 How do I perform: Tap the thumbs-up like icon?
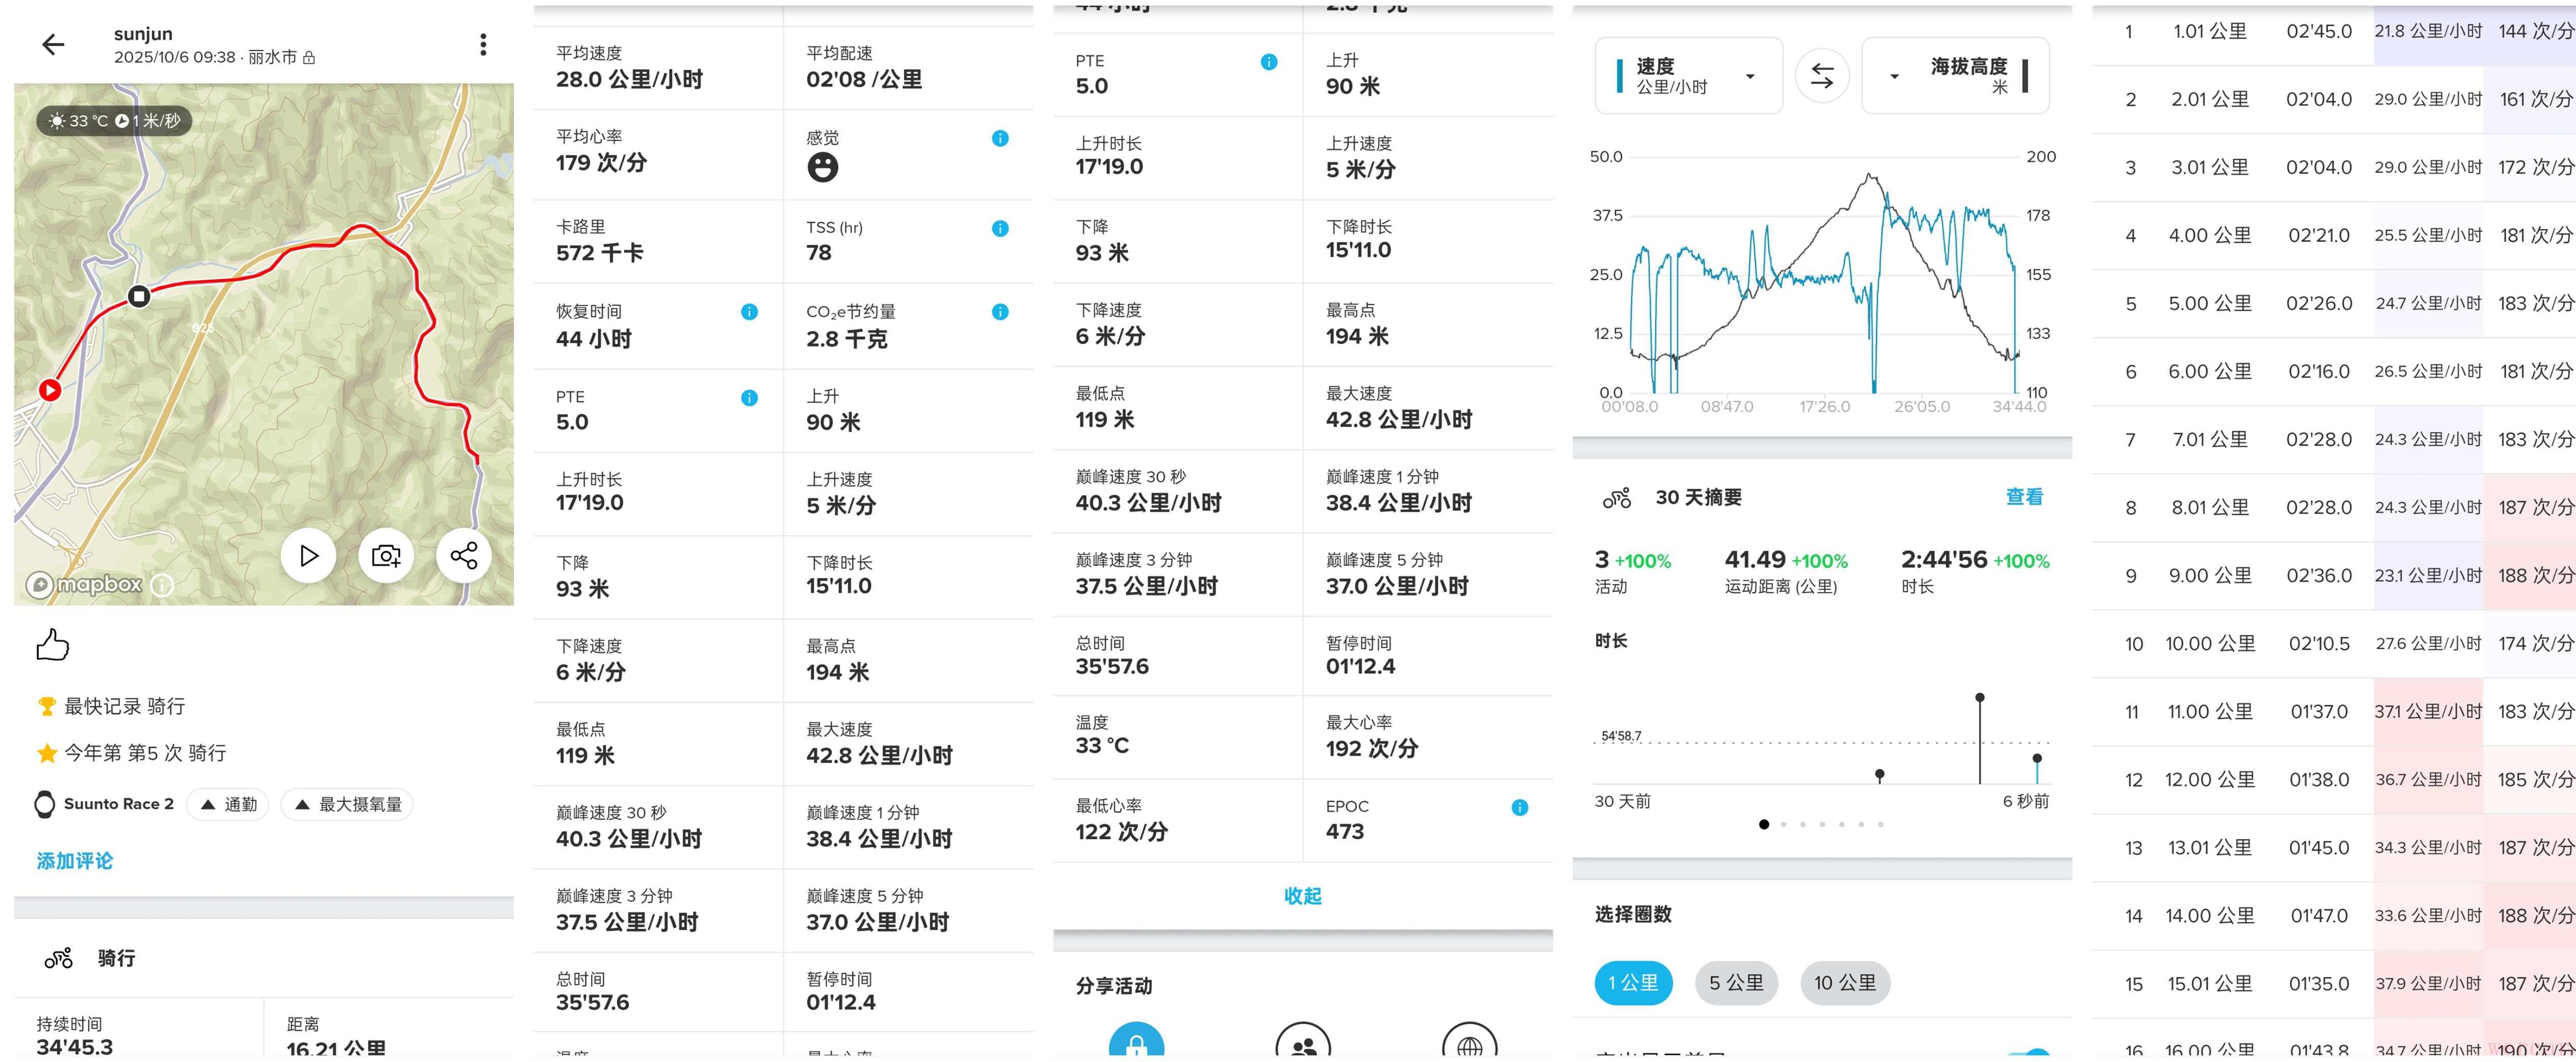click(52, 645)
